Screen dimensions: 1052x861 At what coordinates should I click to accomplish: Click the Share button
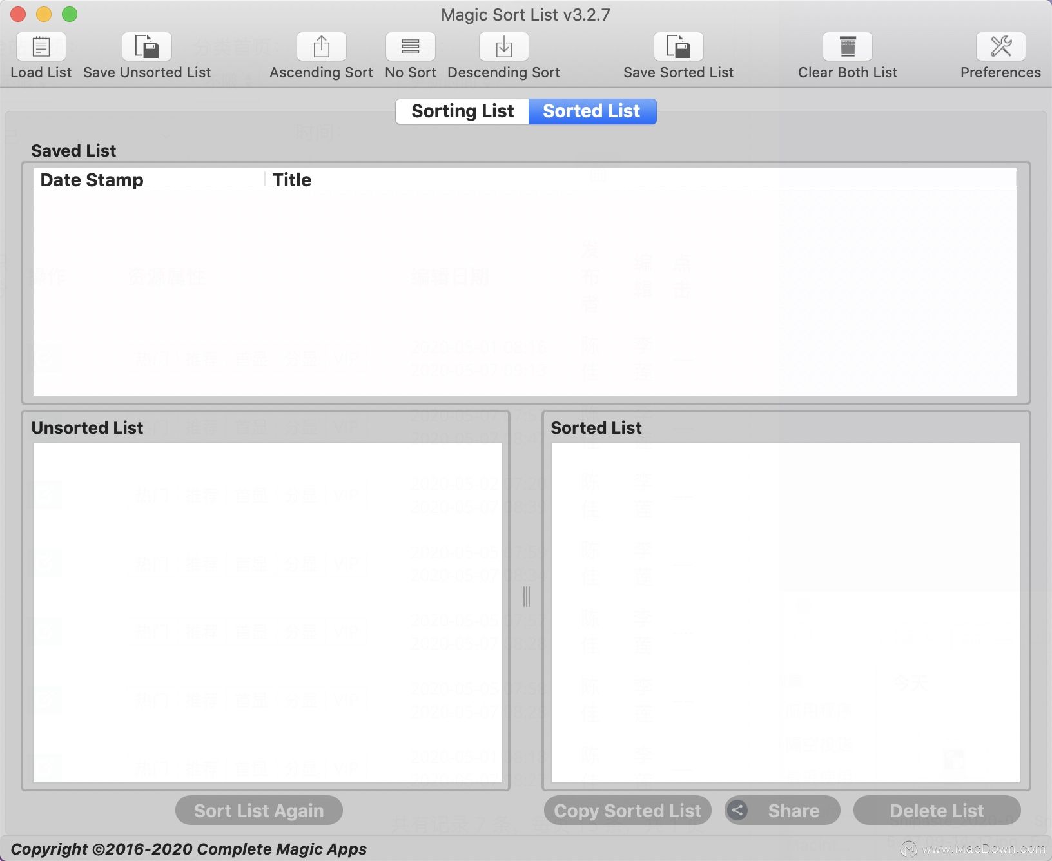(x=783, y=811)
